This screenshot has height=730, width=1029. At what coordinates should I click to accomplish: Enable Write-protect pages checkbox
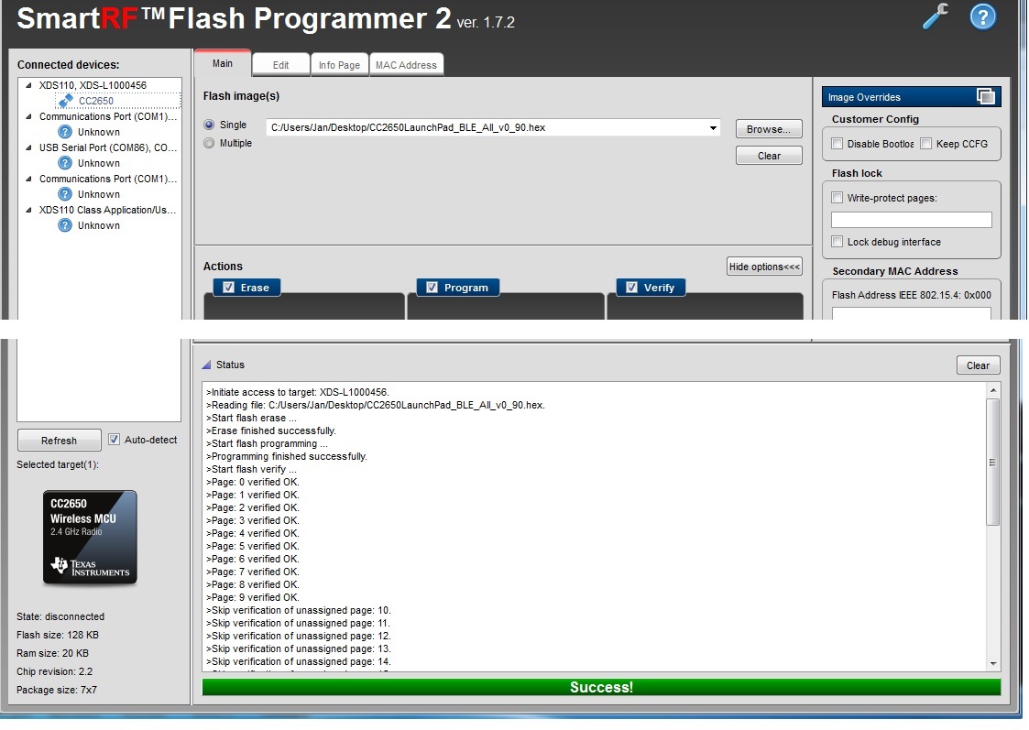pyautogui.click(x=837, y=198)
